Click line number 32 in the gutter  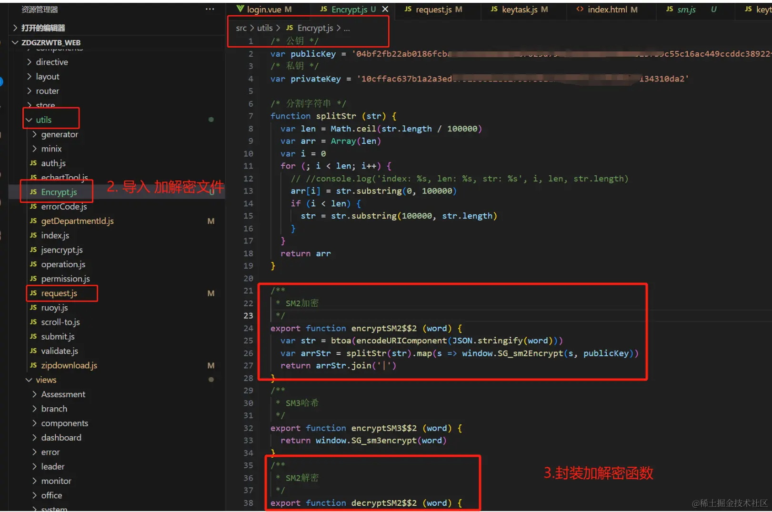[x=248, y=428]
